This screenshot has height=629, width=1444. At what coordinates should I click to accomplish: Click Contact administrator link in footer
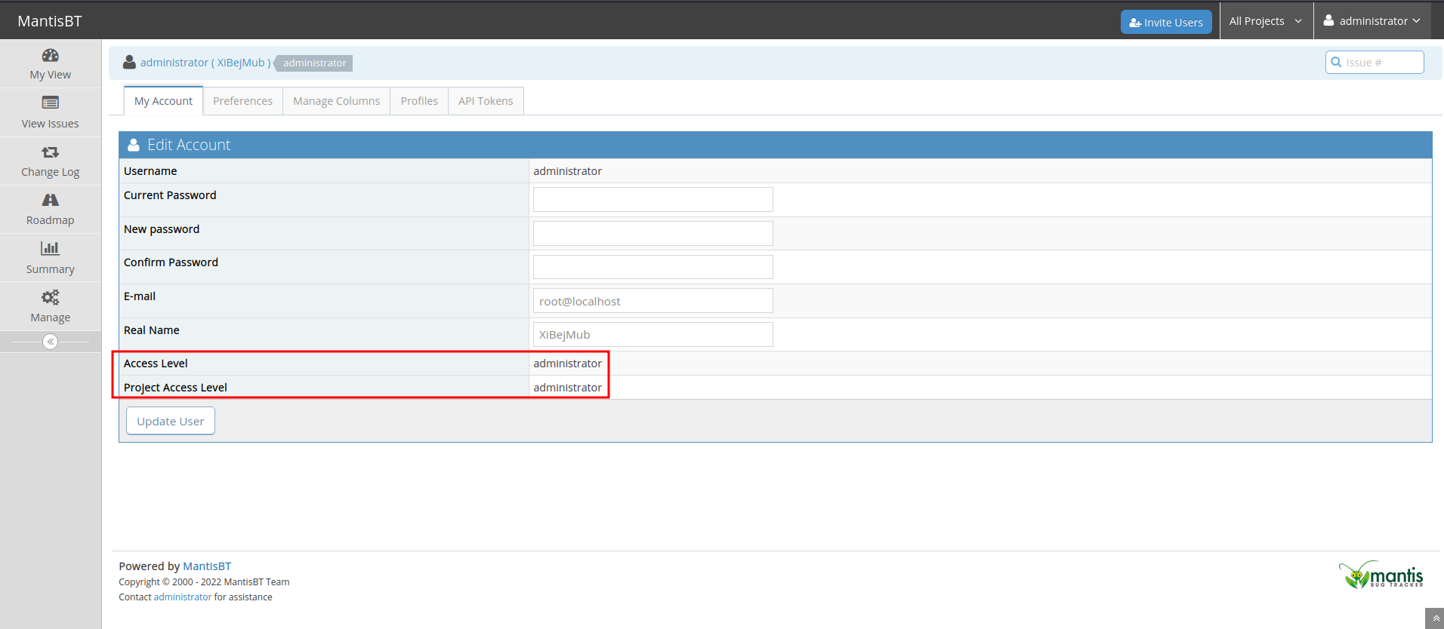183,597
